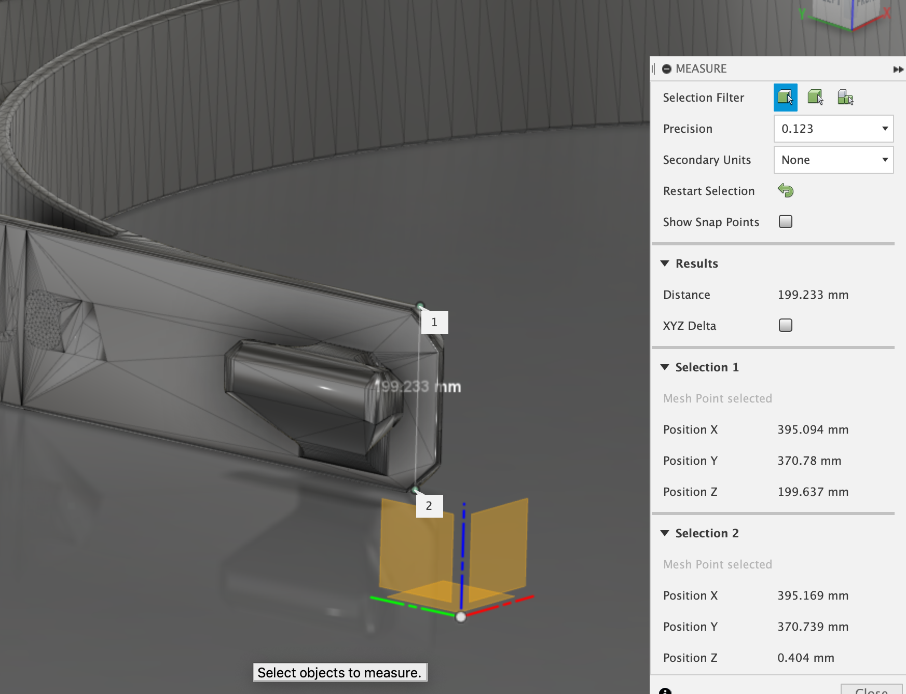
Task: Click the MEASURE panel title
Action: click(x=701, y=68)
